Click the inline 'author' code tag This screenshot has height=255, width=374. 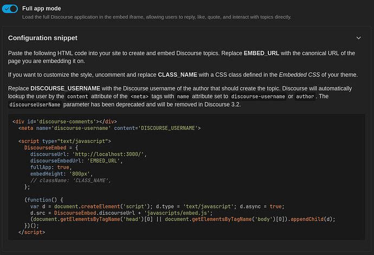click(x=305, y=96)
